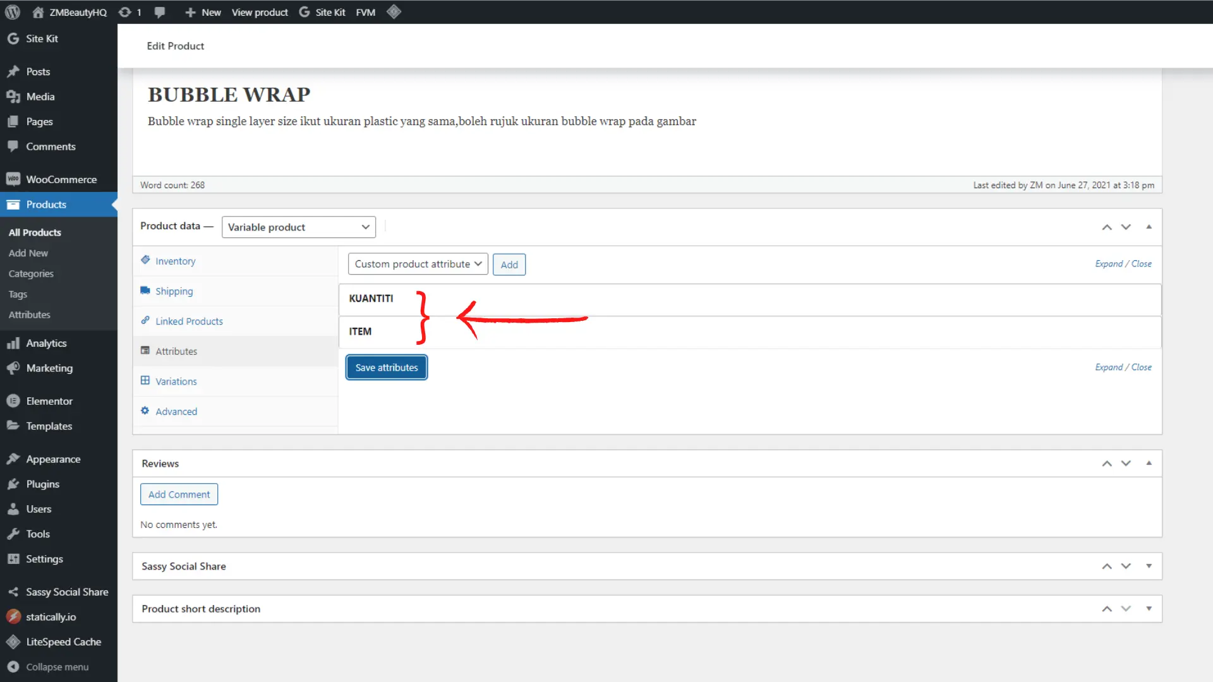The width and height of the screenshot is (1213, 682).
Task: Click the Pages icon in sidebar
Action: coord(13,121)
